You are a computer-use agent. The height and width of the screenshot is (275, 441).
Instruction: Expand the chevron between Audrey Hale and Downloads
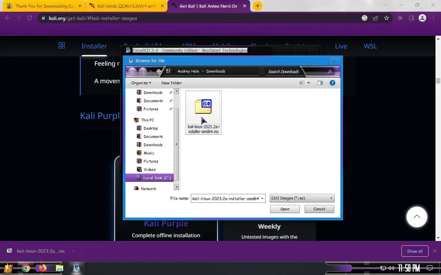pyautogui.click(x=203, y=71)
